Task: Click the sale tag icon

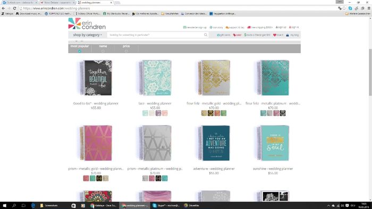Action: [234, 35]
